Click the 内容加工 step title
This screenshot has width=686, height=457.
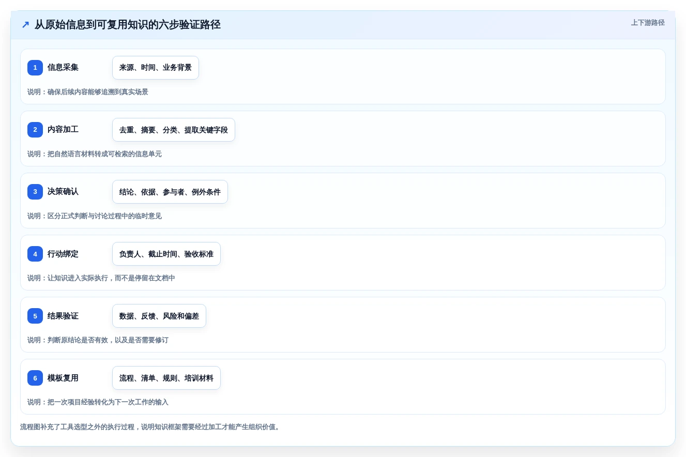pos(63,130)
